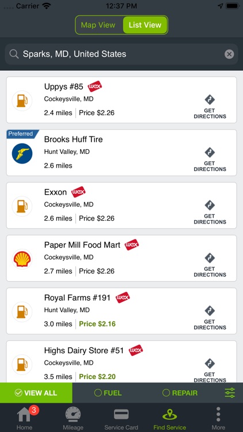Select the VIEW ALL filter option

click(36, 393)
